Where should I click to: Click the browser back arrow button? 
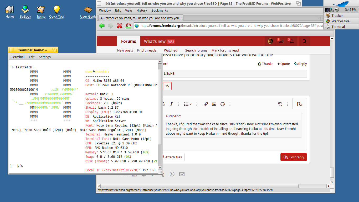(102, 26)
